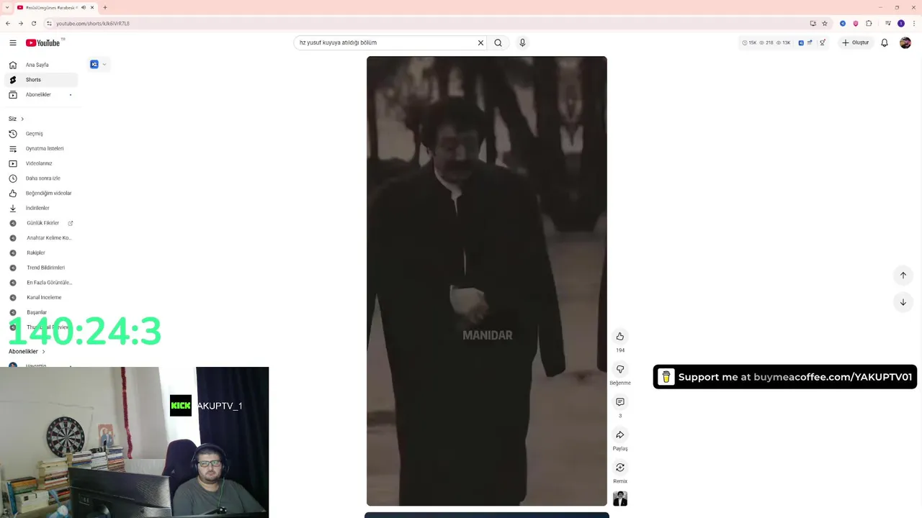Click the Oluştur create button
The height and width of the screenshot is (518, 922).
click(x=856, y=42)
